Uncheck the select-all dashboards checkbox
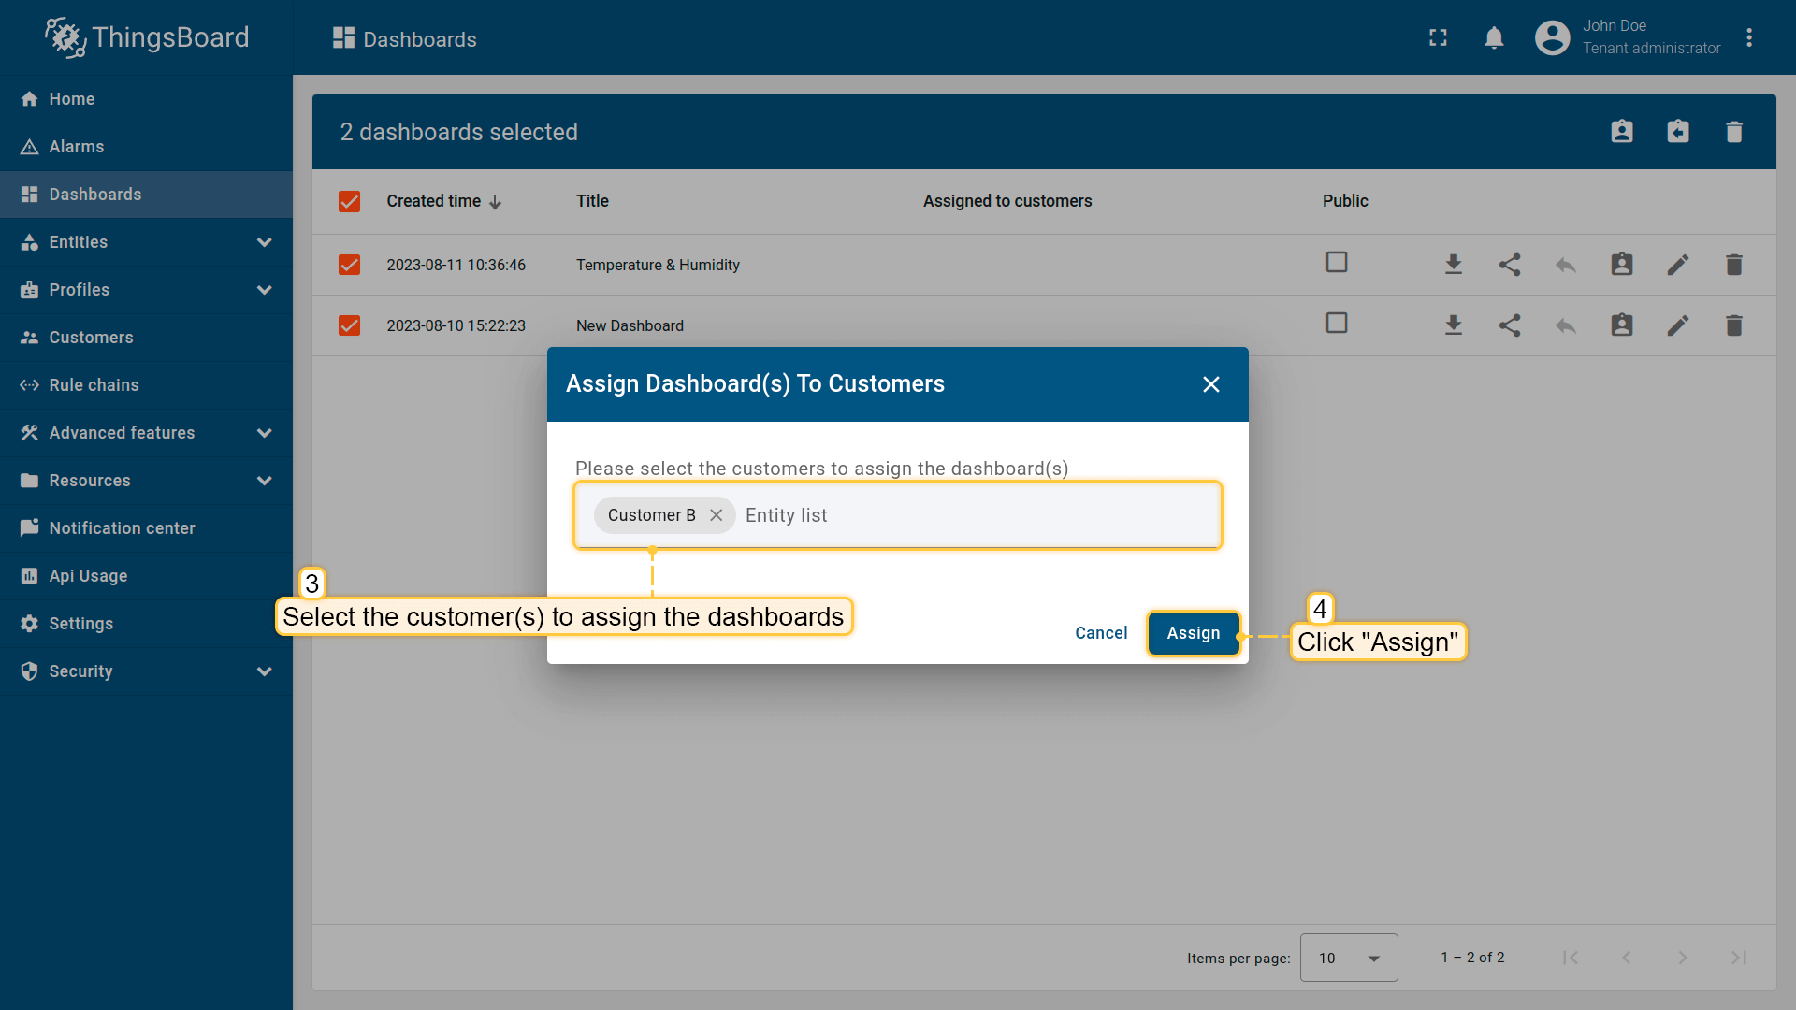Image resolution: width=1796 pixels, height=1010 pixels. 349,201
